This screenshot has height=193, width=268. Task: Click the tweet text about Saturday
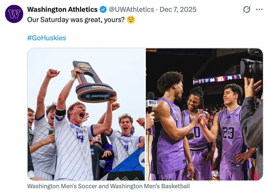click(x=76, y=20)
